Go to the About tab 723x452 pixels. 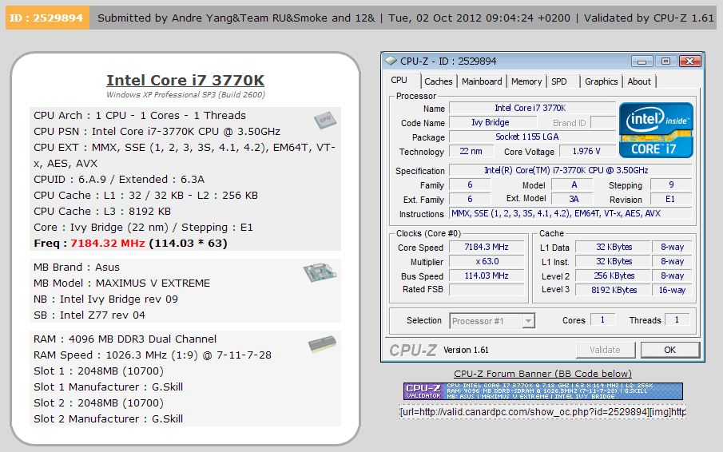pyautogui.click(x=638, y=81)
